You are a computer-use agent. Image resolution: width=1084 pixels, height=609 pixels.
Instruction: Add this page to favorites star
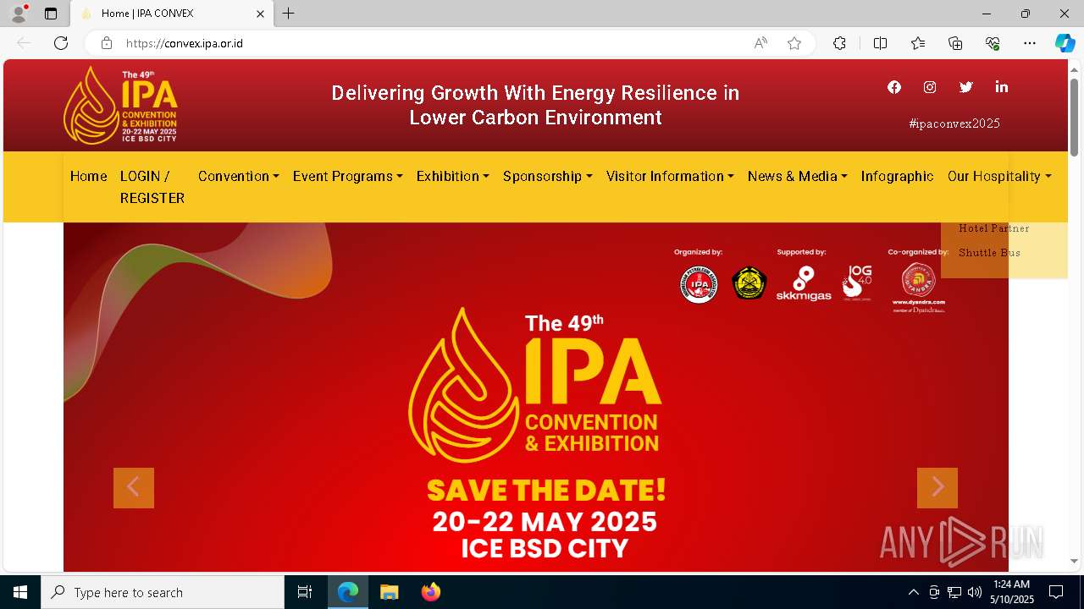(794, 43)
